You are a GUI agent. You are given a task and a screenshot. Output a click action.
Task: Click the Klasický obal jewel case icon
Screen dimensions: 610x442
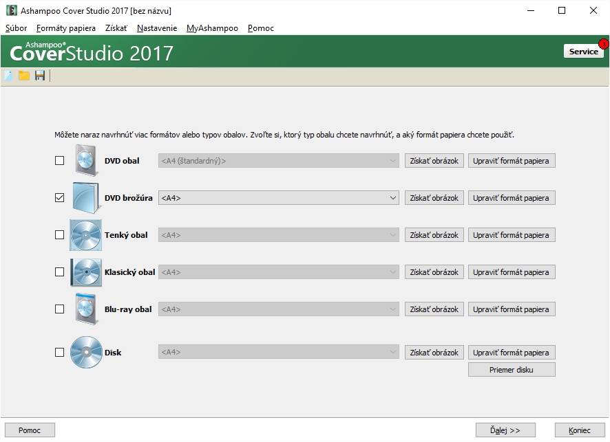(85, 272)
